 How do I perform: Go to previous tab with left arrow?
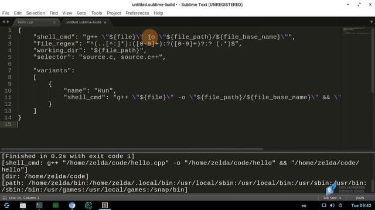(x=4, y=22)
